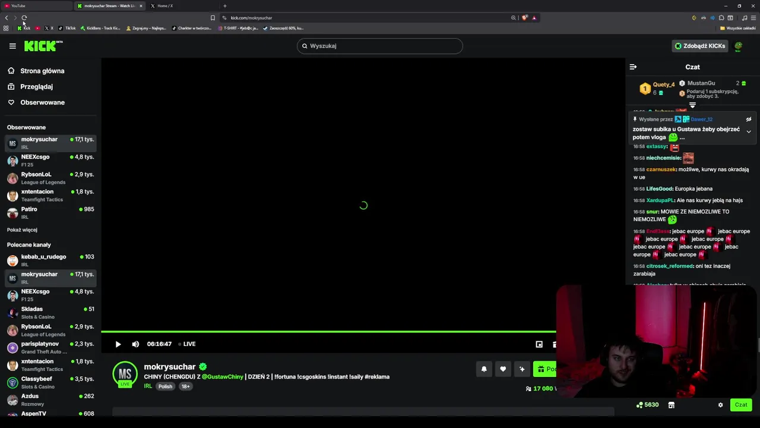Hide the pinned message with the eye-slash icon
The height and width of the screenshot is (428, 760).
(x=749, y=119)
